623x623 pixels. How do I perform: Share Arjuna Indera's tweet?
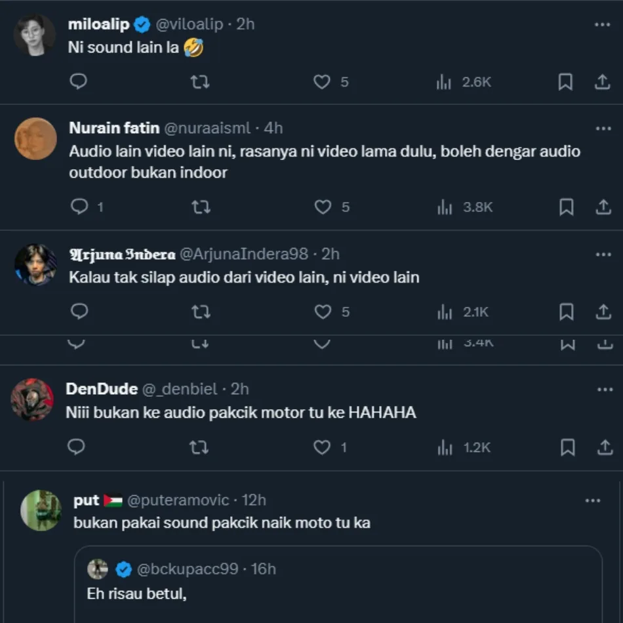(x=603, y=312)
